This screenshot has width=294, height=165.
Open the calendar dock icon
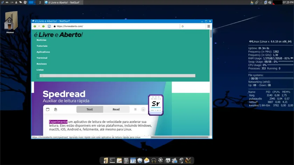pos(133,160)
